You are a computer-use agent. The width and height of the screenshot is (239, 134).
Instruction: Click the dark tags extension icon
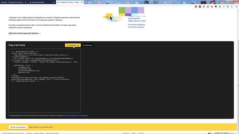(x=212, y=7)
